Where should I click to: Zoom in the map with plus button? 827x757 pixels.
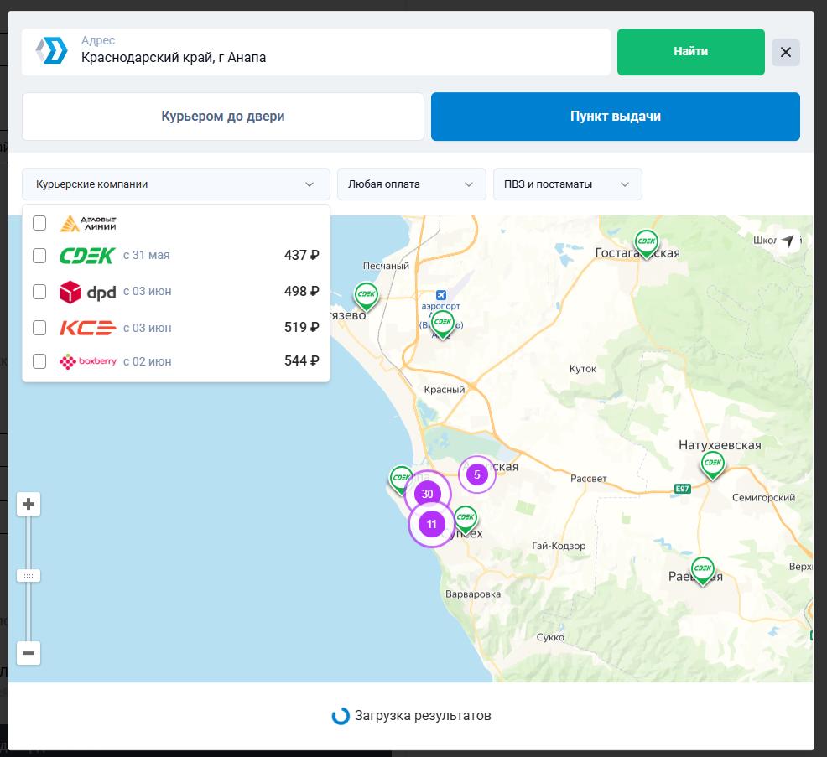click(x=29, y=504)
